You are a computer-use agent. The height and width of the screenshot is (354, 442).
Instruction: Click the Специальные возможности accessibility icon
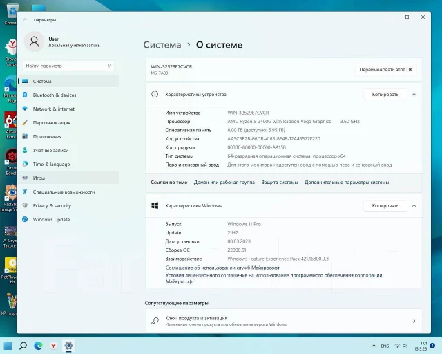pyautogui.click(x=25, y=192)
